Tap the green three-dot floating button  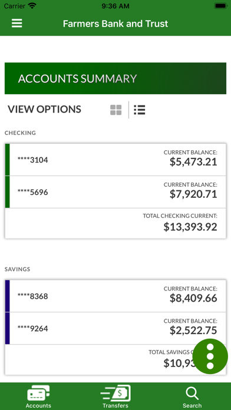tap(210, 356)
